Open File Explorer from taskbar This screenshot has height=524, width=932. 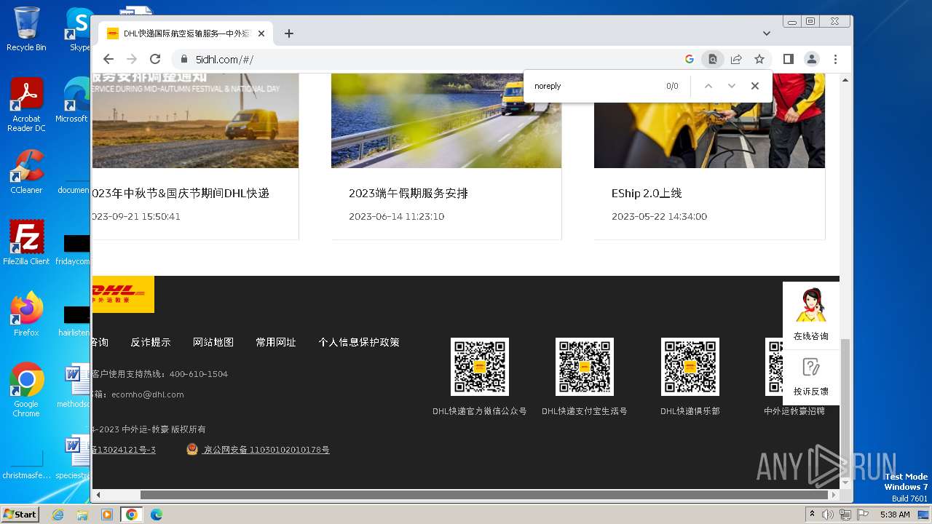click(x=82, y=515)
